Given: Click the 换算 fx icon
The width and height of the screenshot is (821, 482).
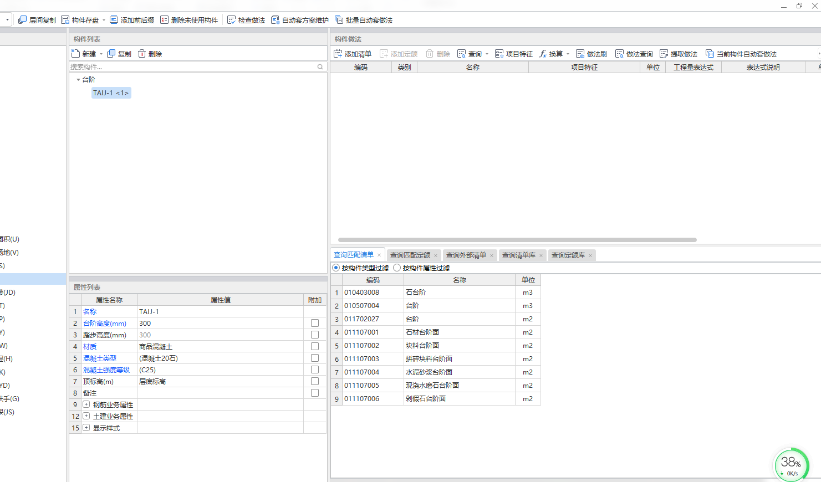Looking at the screenshot, I should coord(543,54).
